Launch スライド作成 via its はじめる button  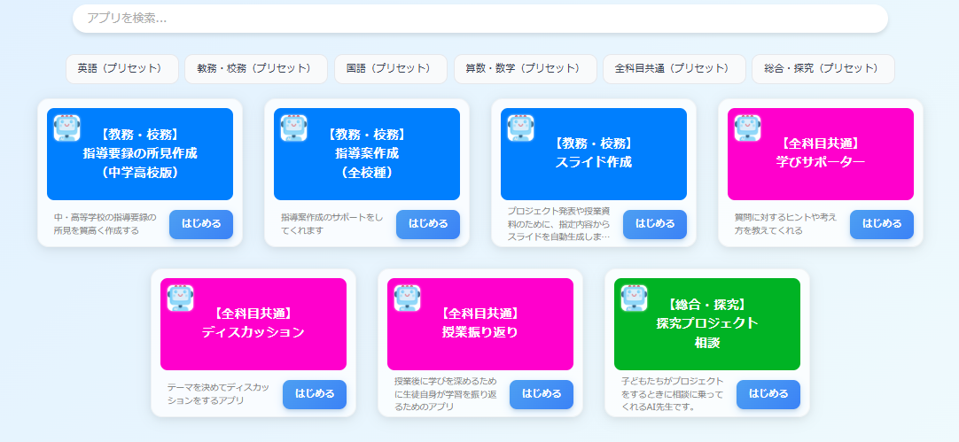tap(655, 224)
